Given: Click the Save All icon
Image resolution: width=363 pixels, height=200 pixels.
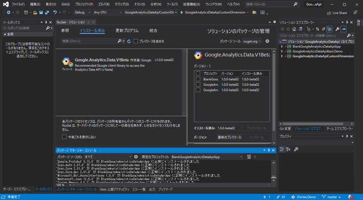Looking at the screenshot, I should (x=47, y=13).
